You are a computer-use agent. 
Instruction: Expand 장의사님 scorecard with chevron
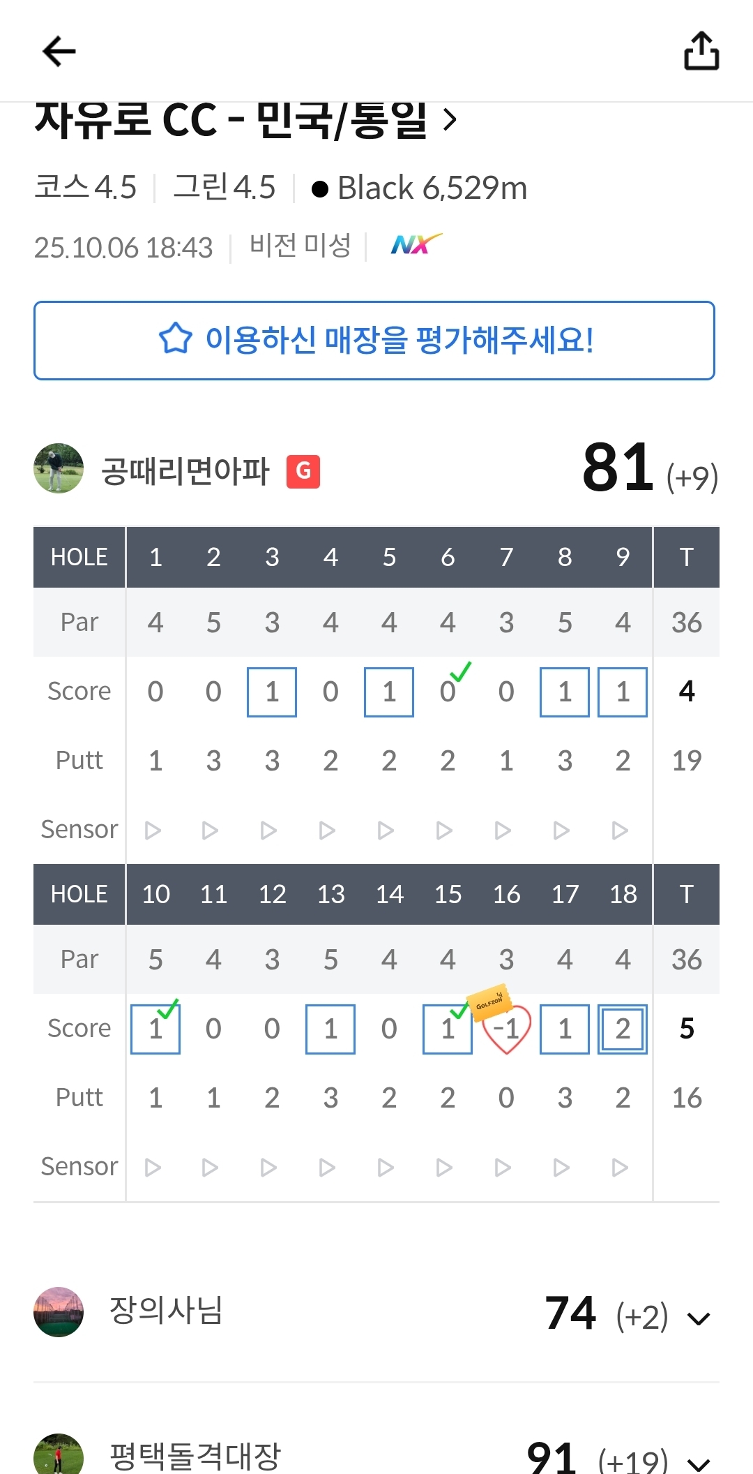[x=699, y=1318]
